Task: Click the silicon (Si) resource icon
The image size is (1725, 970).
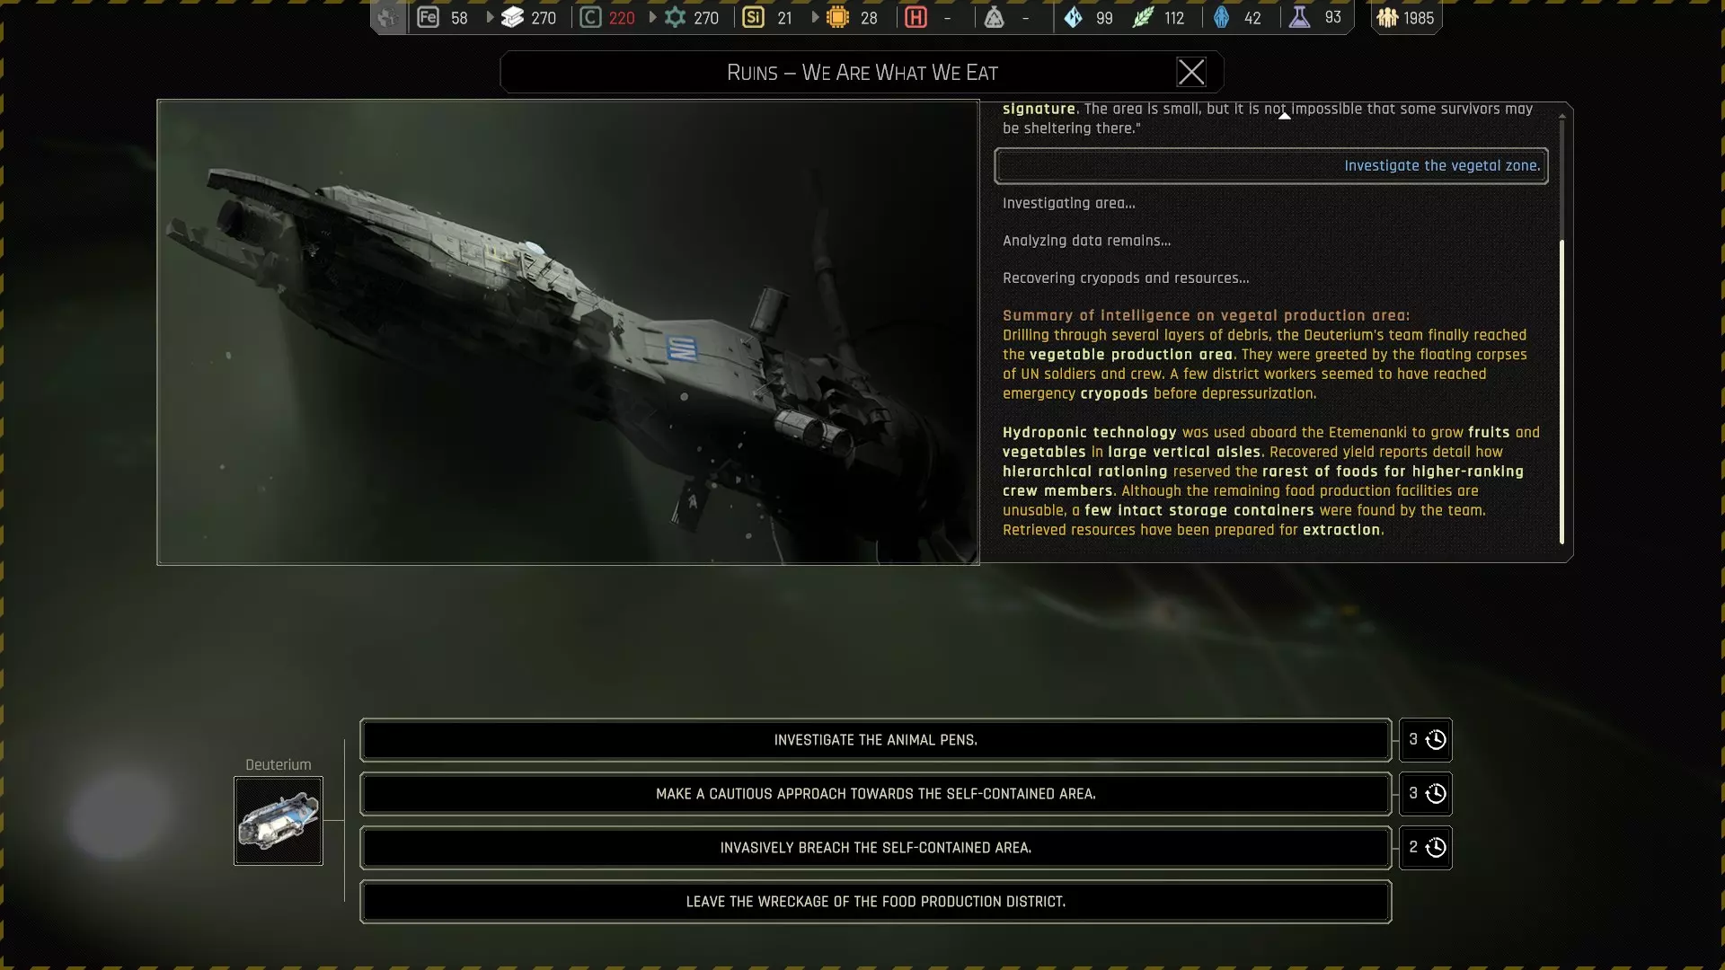Action: click(753, 17)
